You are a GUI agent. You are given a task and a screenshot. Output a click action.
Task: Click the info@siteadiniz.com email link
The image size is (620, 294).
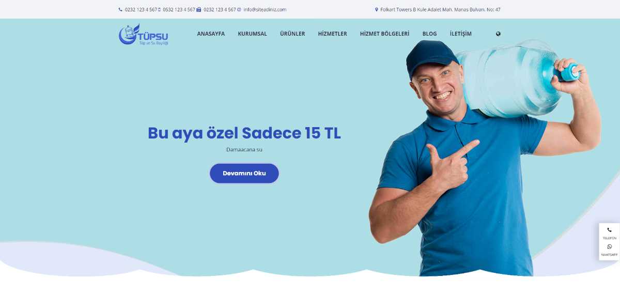265,9
